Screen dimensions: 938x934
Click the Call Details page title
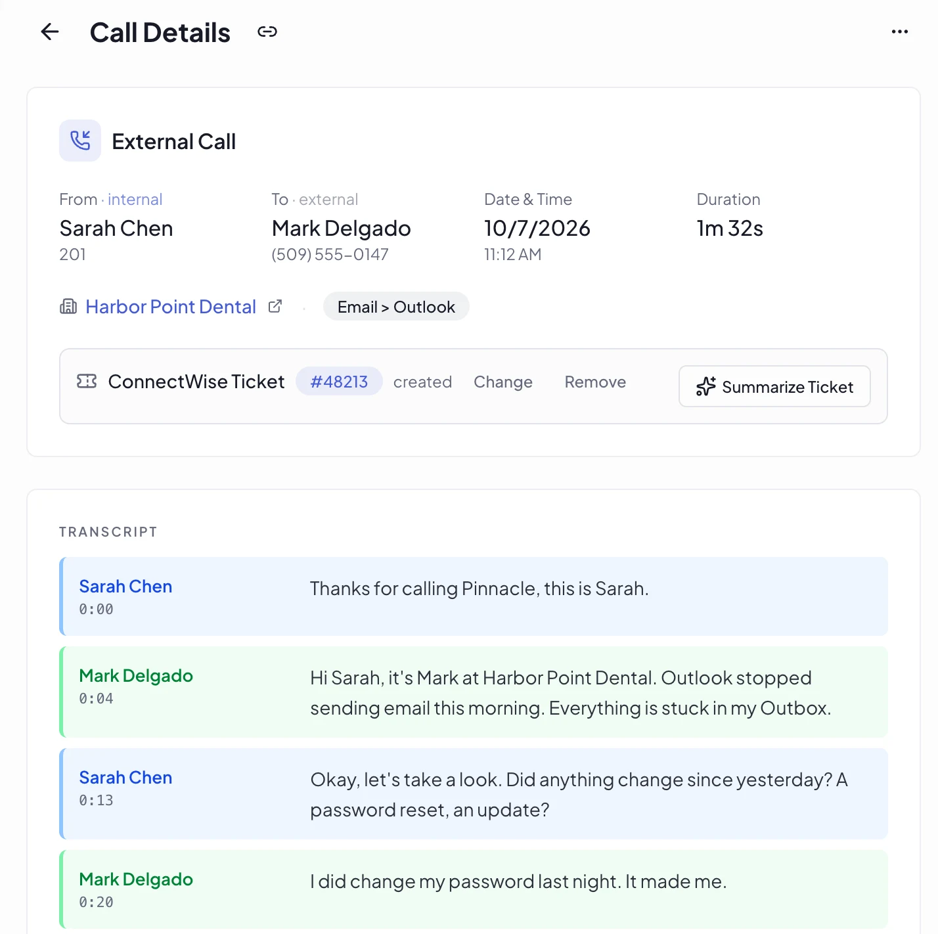[160, 32]
